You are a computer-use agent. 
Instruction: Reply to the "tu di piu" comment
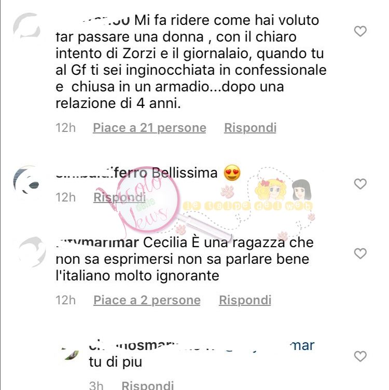click(147, 385)
